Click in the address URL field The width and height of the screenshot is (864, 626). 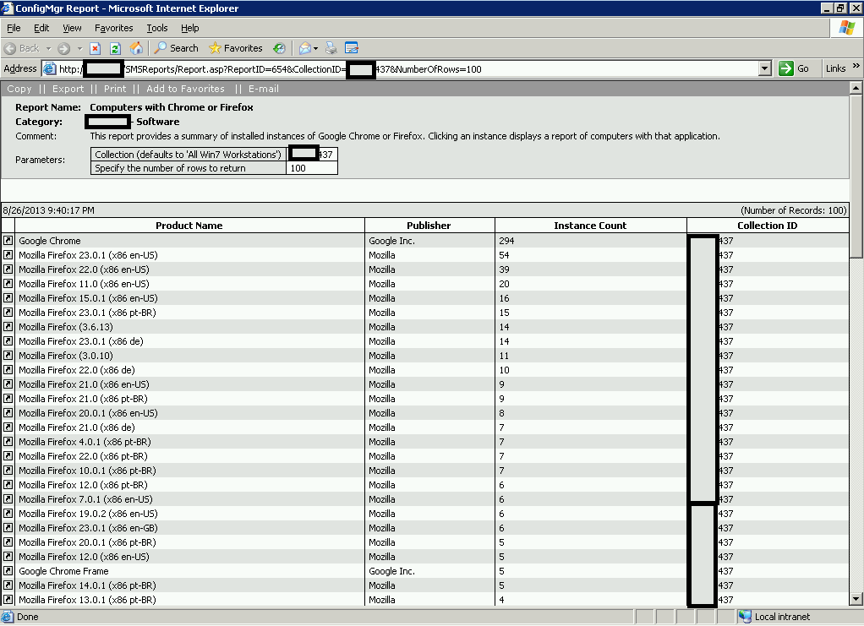coord(407,68)
